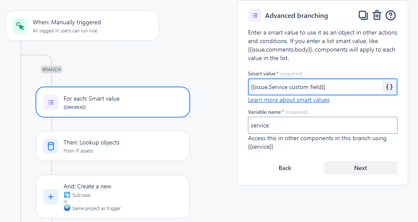Click the Next button

(360, 168)
